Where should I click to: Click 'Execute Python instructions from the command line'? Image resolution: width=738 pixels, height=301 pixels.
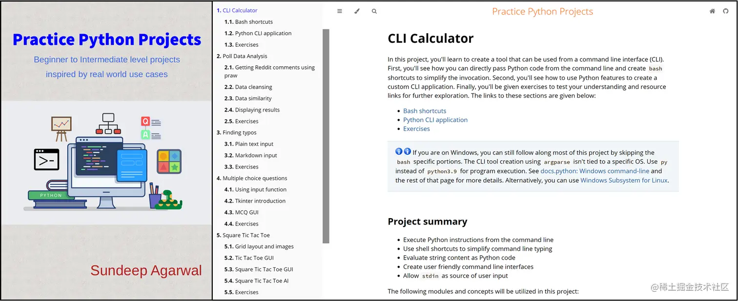pos(478,240)
